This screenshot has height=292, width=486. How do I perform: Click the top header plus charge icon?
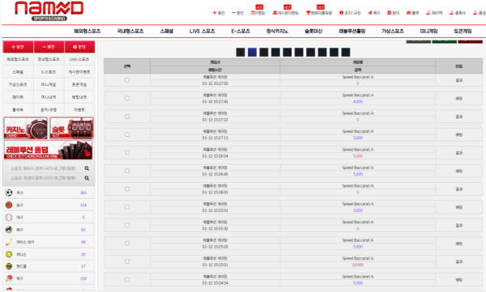pos(215,13)
